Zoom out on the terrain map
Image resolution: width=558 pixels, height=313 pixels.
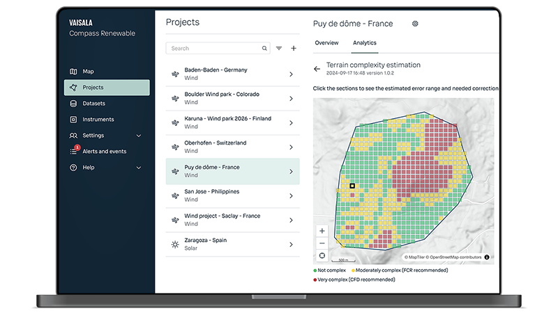tap(322, 243)
